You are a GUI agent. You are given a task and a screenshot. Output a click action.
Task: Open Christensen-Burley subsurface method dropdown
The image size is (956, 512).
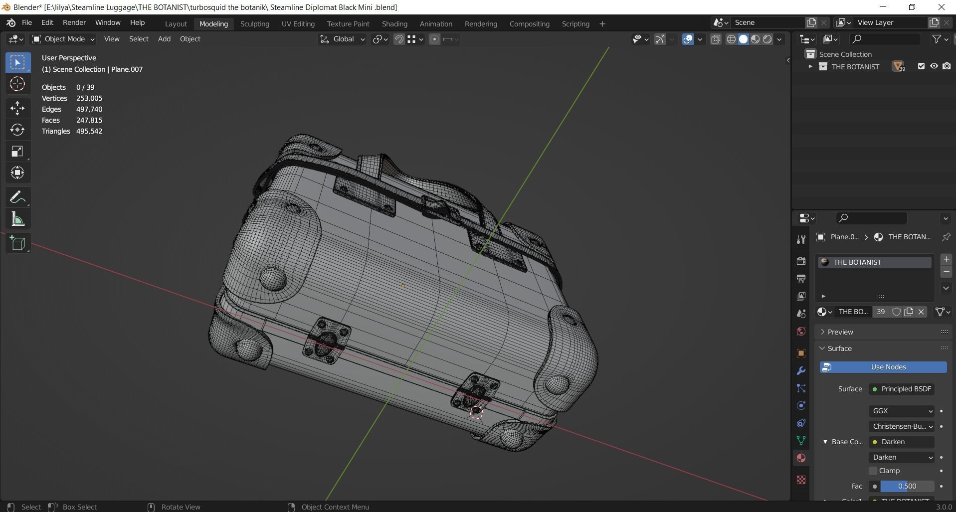tap(902, 426)
